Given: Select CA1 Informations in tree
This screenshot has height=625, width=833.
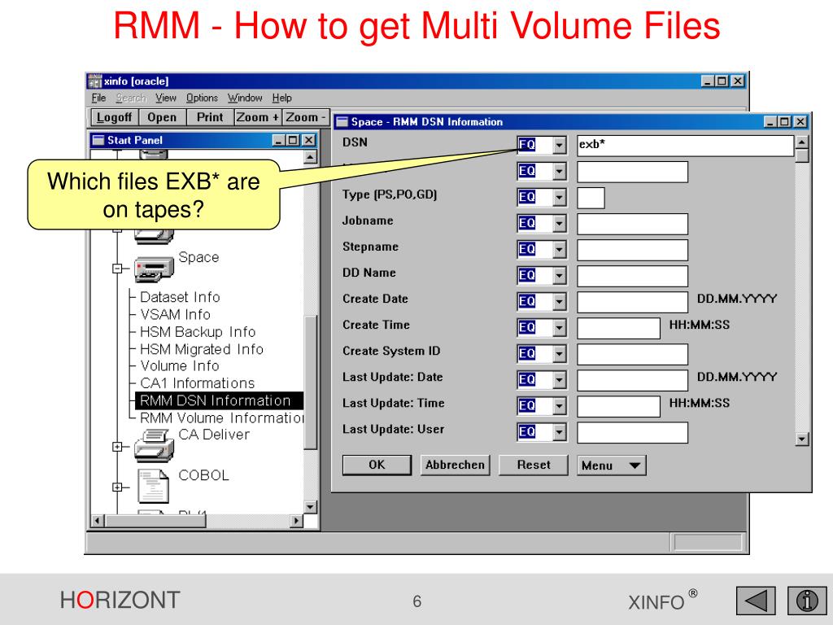Looking at the screenshot, I should [197, 383].
